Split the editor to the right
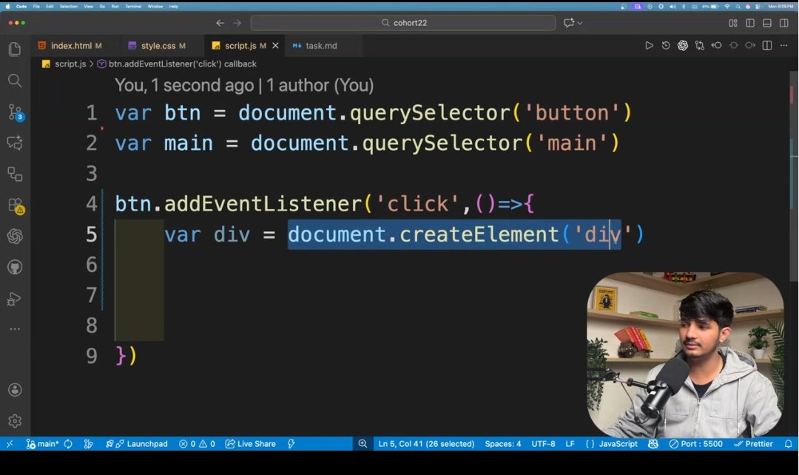This screenshot has height=475, width=799. coord(767,45)
